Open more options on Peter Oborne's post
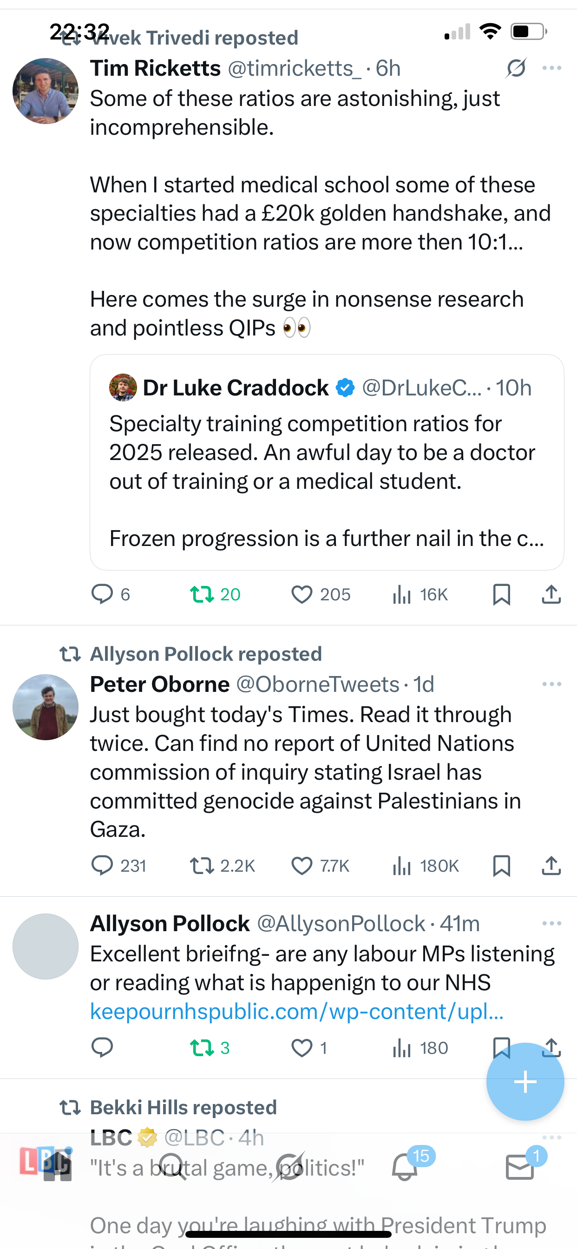 coord(552,684)
